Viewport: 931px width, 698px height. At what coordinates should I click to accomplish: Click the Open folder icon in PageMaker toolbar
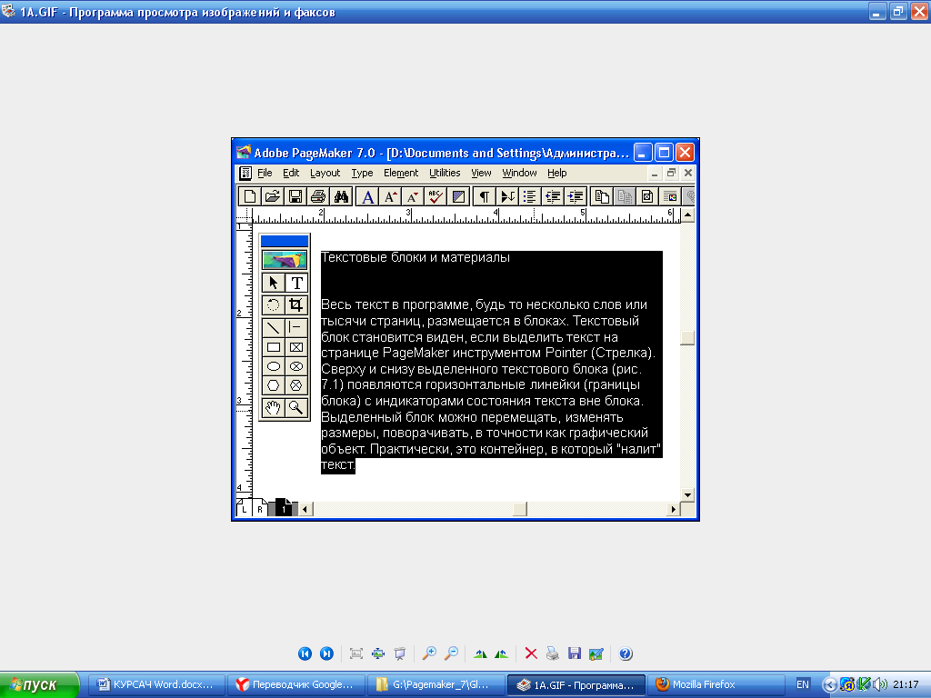(272, 196)
